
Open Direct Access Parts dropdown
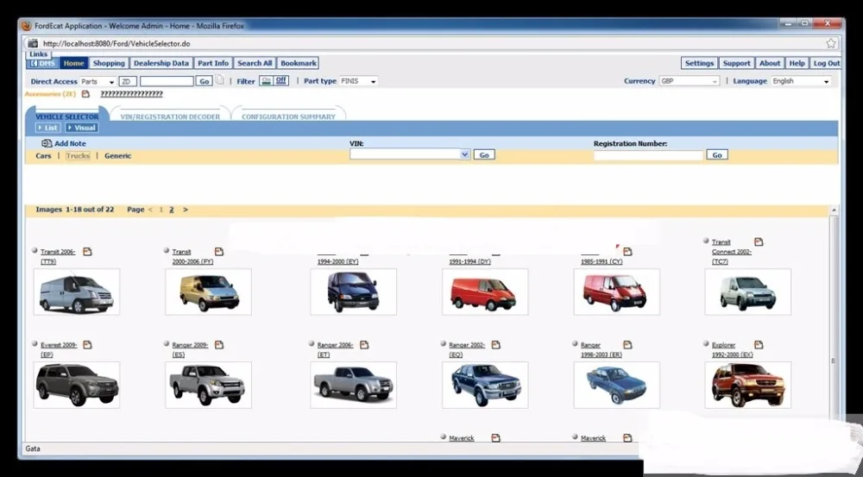coord(98,81)
